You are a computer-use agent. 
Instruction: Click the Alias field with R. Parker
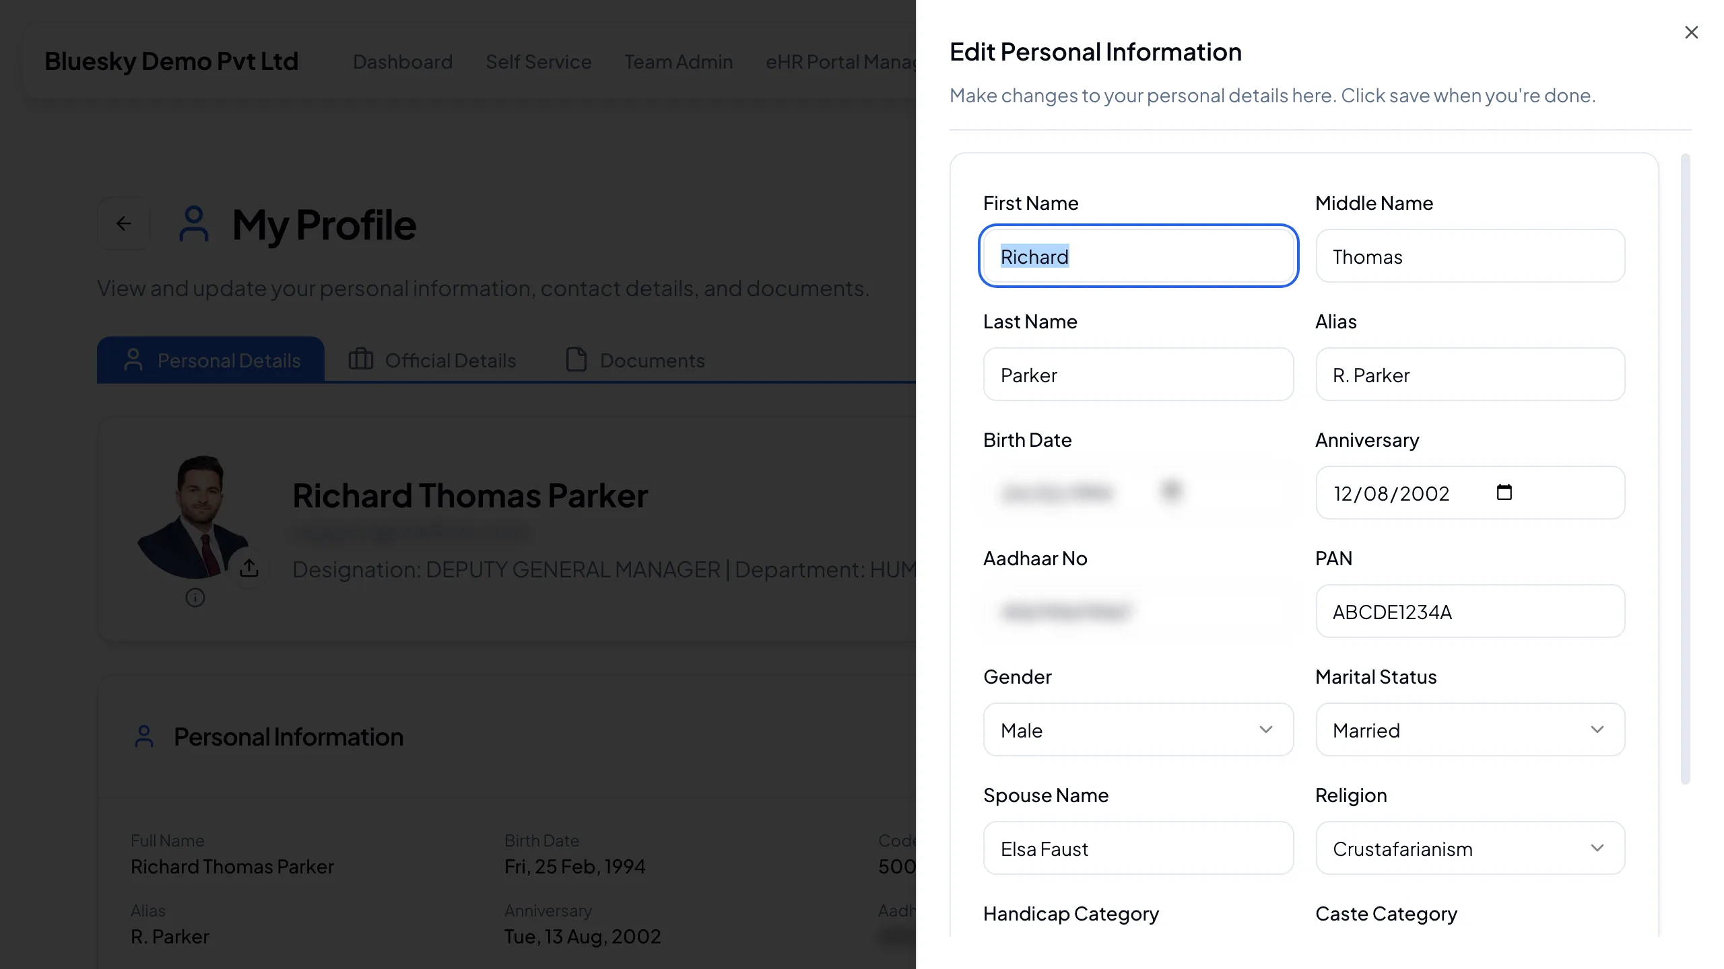[x=1470, y=375]
